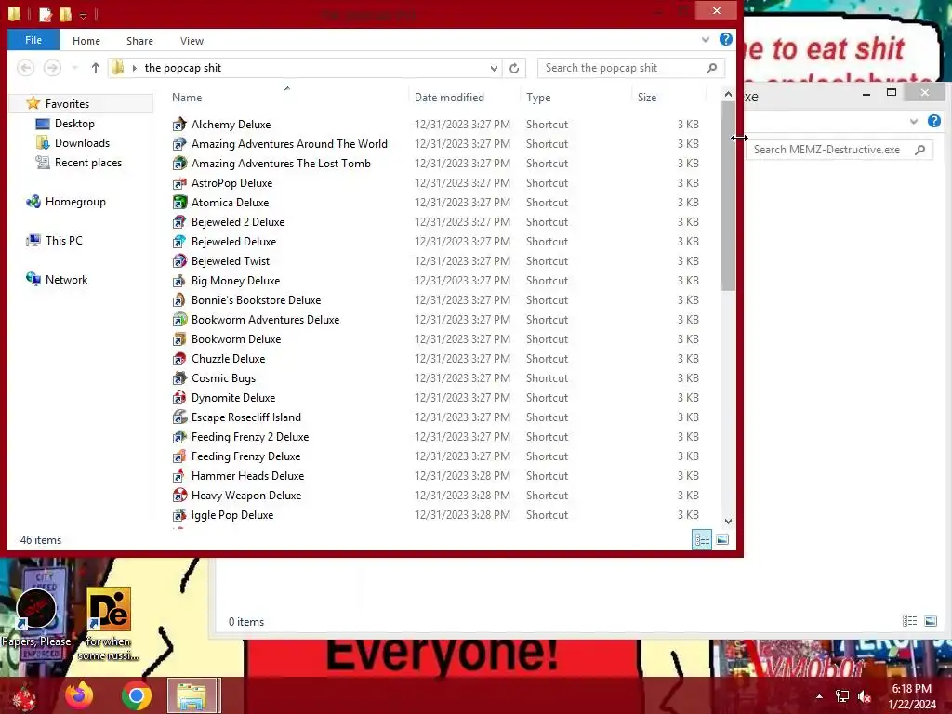
Task: Click search magnifier in popcap search box
Action: (711, 68)
